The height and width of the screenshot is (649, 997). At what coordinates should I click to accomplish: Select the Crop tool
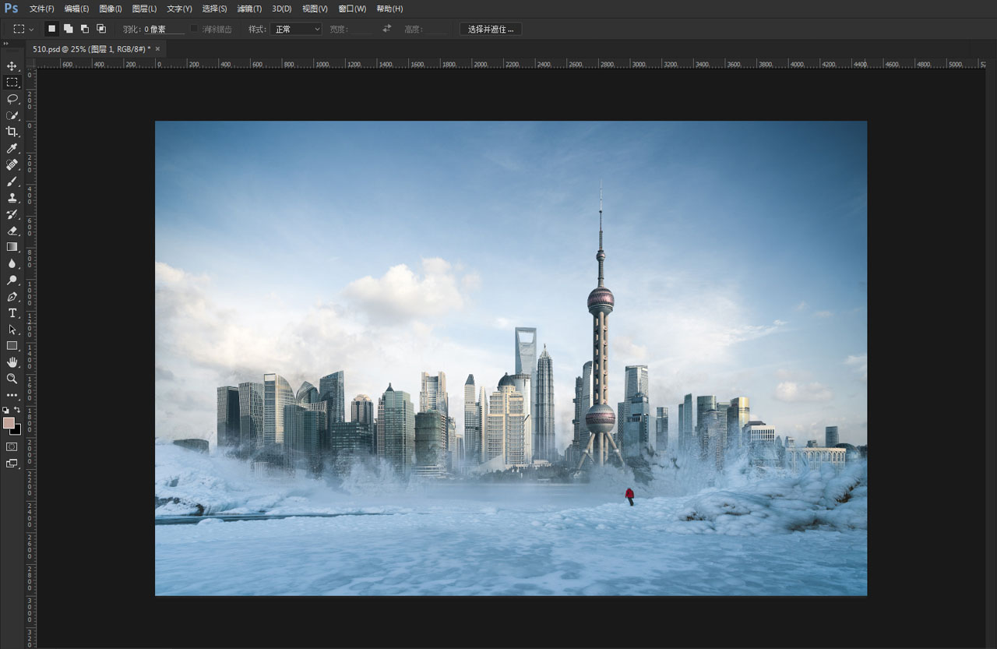coord(12,132)
